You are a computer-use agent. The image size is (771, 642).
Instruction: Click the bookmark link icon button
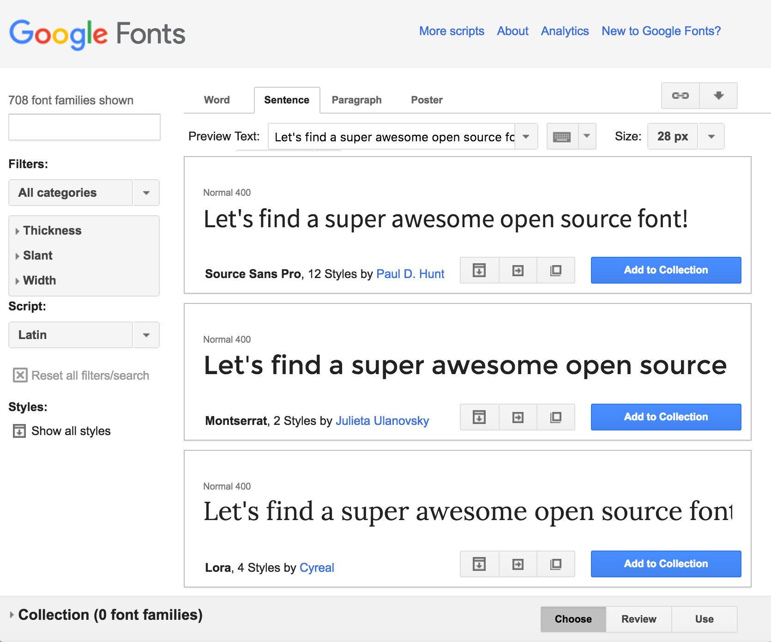(x=681, y=96)
